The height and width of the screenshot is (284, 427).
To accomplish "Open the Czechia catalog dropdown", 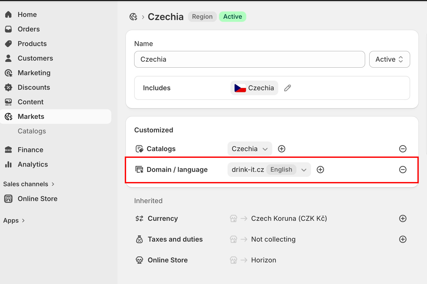I will 250,149.
